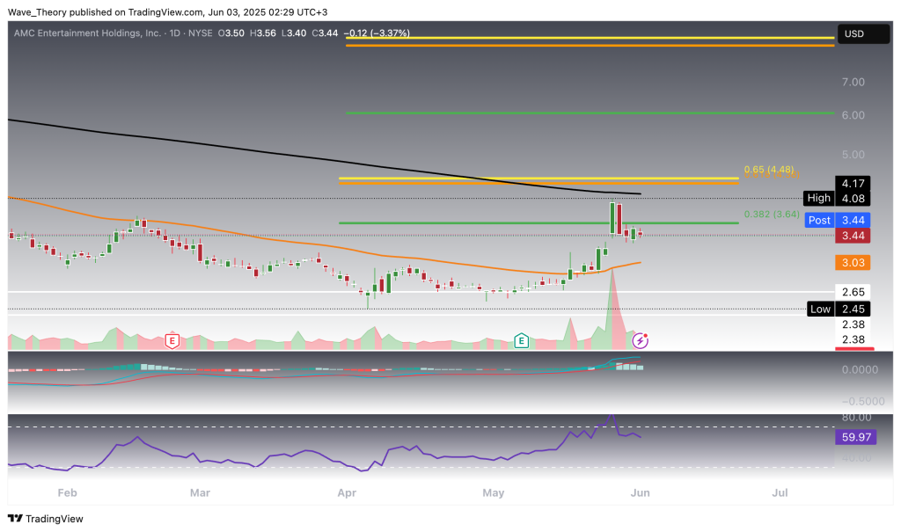Click the high value H3.56
This screenshot has height=532, width=901.
(262, 33)
